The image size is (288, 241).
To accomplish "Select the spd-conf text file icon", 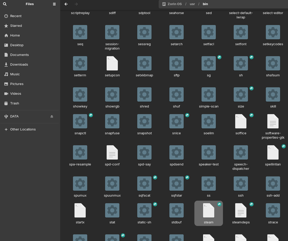I will click(112, 153).
